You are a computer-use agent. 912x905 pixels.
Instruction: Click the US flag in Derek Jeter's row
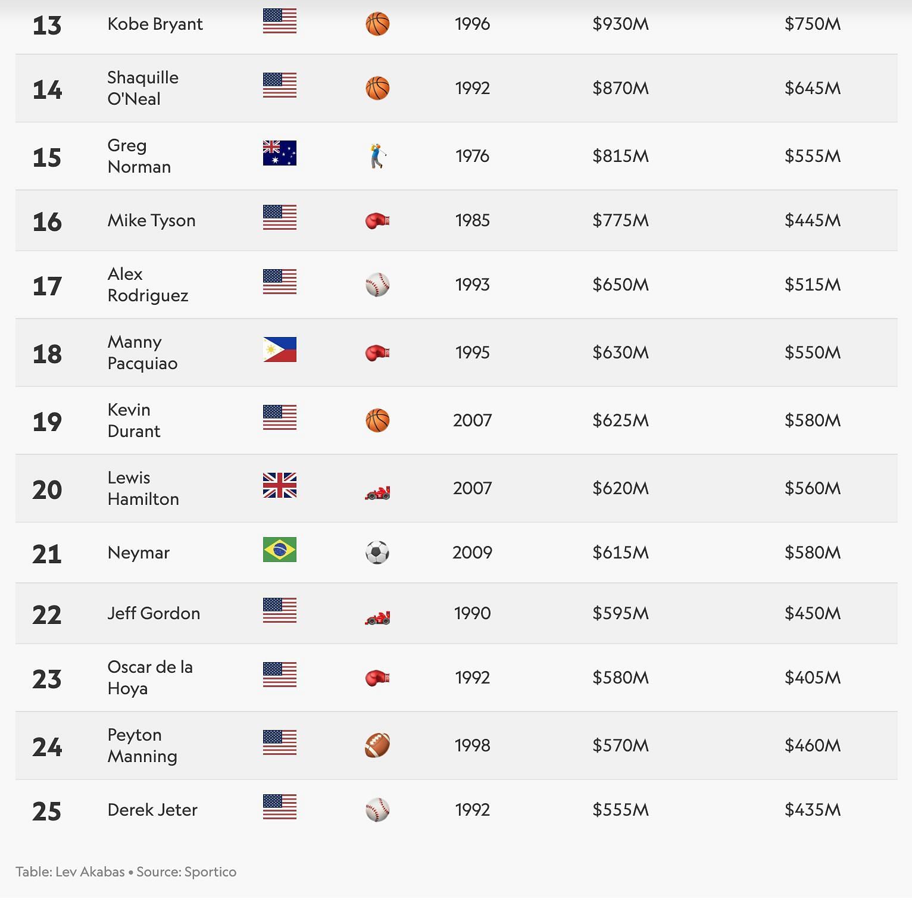point(279,807)
